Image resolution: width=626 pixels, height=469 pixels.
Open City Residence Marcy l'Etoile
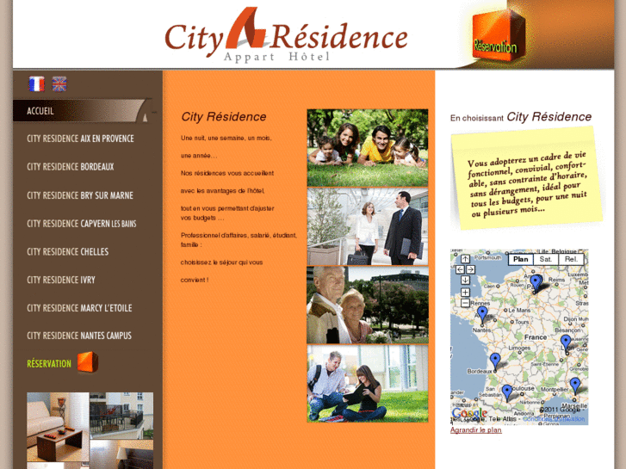[79, 308]
